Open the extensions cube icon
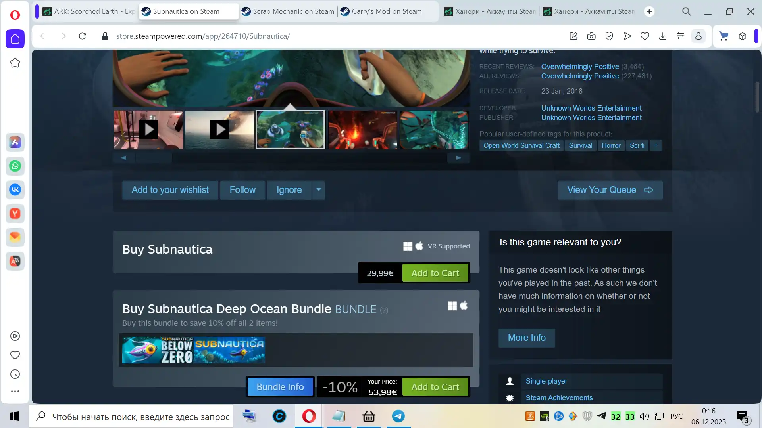The width and height of the screenshot is (762, 428). pyautogui.click(x=743, y=36)
